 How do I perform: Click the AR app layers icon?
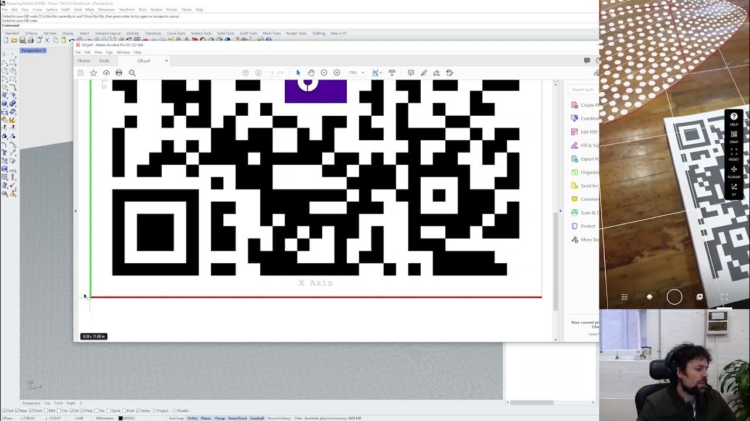[649, 297]
